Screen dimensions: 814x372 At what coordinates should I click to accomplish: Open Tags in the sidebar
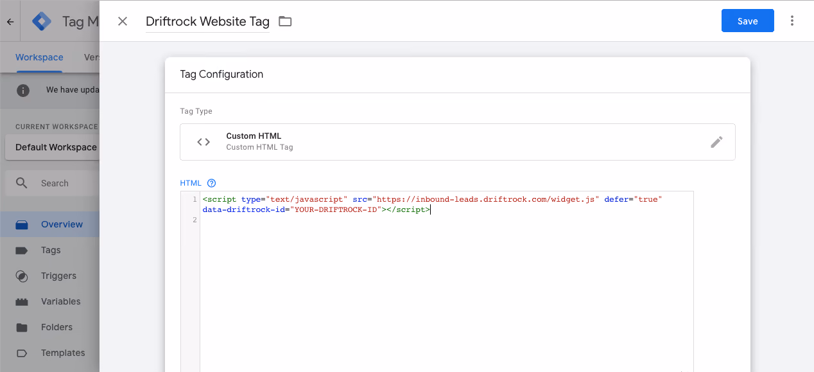pos(49,250)
